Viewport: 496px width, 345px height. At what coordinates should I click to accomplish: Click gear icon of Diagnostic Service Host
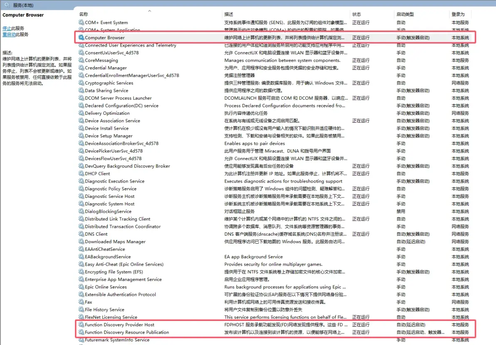(81, 196)
